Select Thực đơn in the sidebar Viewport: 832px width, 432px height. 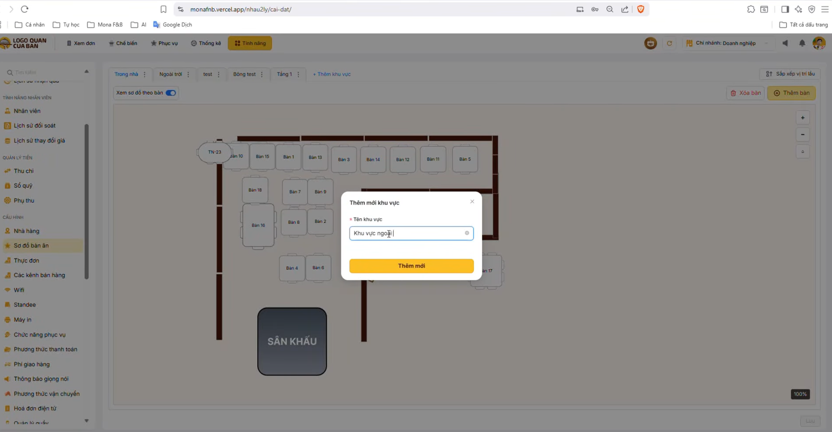tap(26, 260)
